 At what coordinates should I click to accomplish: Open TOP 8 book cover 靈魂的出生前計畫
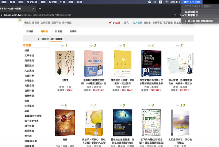pyautogui.click(x=123, y=123)
